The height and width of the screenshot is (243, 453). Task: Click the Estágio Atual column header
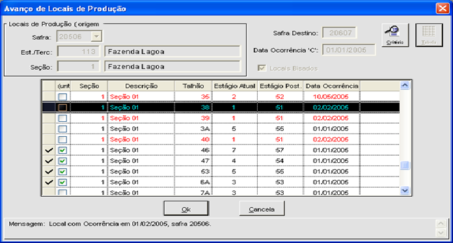point(234,86)
